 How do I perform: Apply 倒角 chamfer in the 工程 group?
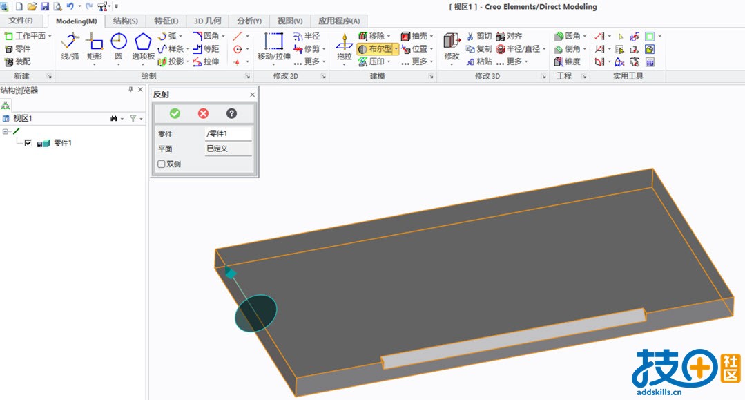pos(568,48)
